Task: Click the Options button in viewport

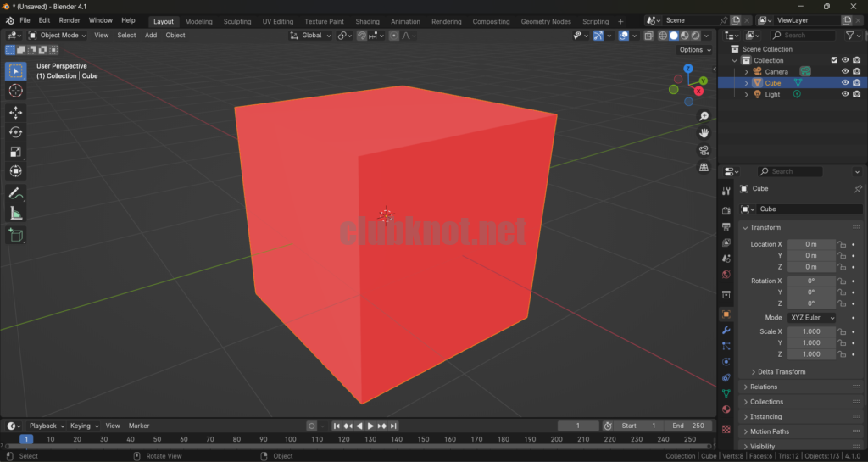Action: click(x=694, y=50)
